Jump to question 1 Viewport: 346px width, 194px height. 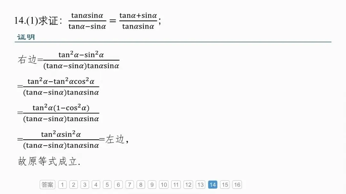click(x=62, y=184)
